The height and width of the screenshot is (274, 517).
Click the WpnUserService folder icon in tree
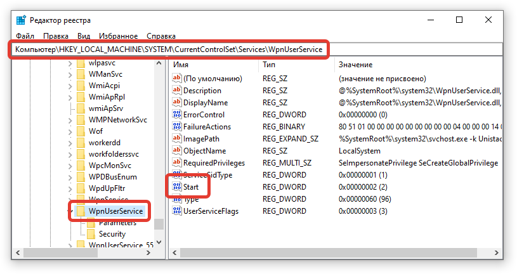(81, 211)
